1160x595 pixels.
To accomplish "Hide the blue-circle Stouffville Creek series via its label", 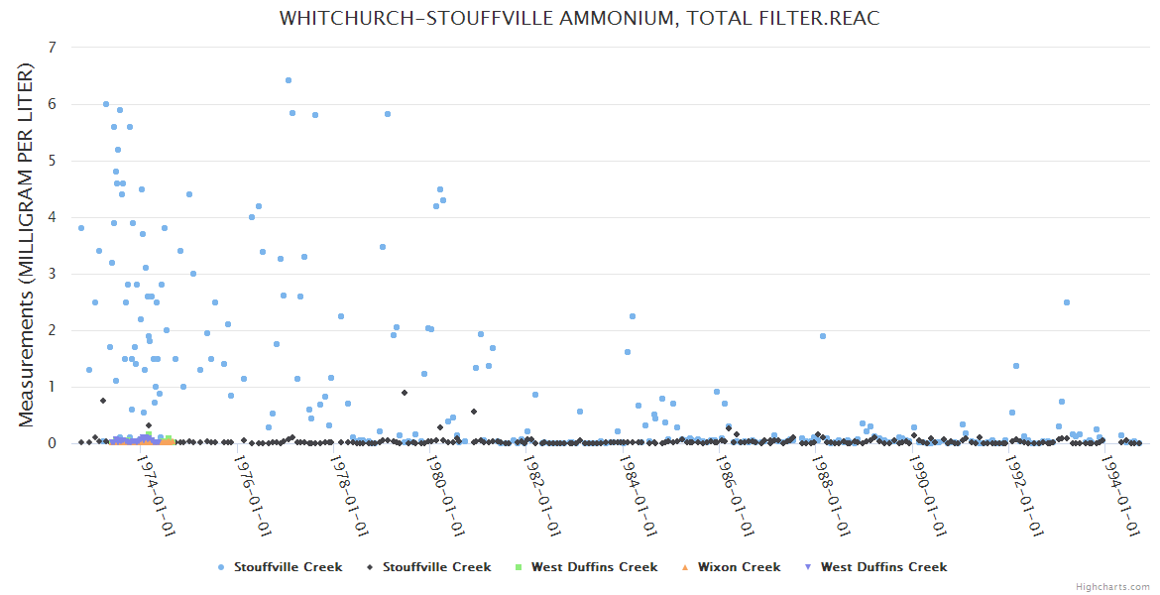I will [288, 567].
